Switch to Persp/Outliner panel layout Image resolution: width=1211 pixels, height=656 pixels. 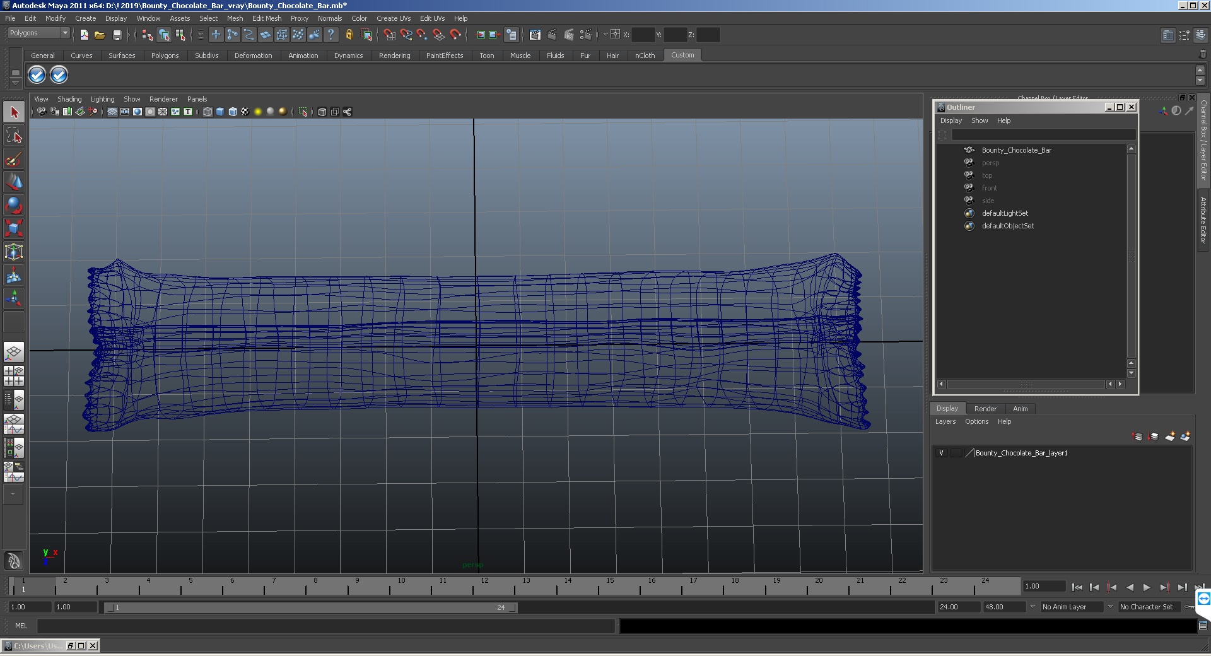point(14,400)
